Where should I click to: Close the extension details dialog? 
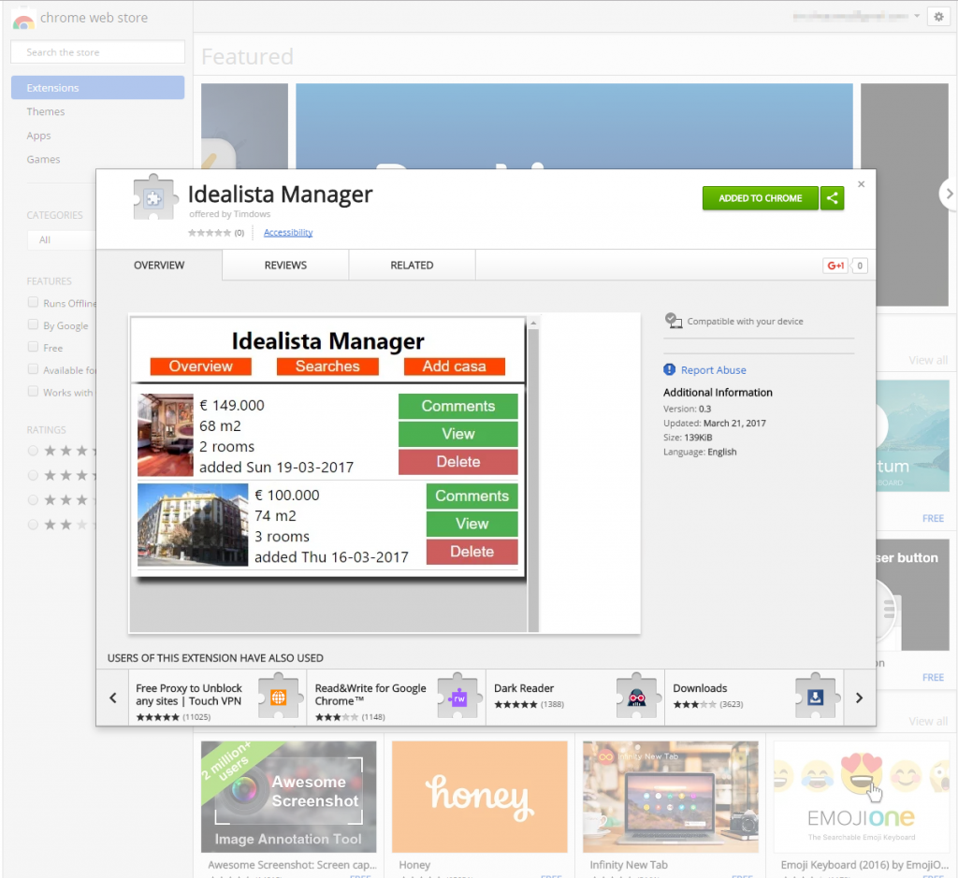click(x=861, y=184)
